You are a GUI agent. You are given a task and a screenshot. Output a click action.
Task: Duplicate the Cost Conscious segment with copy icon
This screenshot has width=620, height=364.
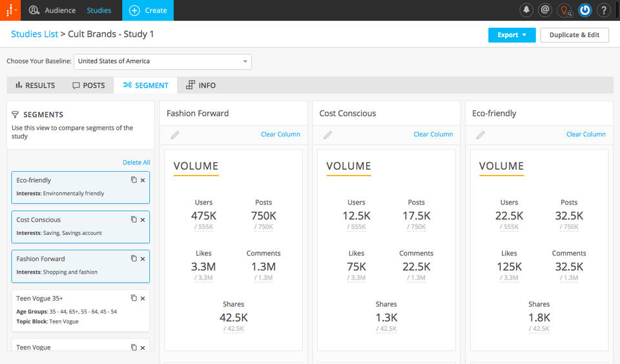tap(134, 219)
